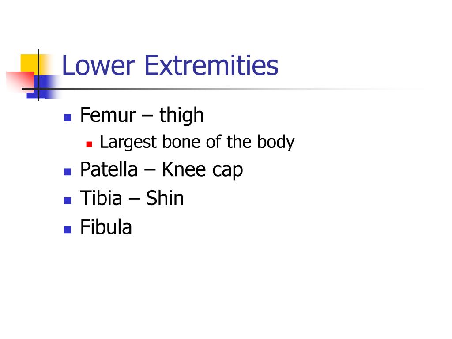Image resolution: width=452 pixels, height=339 pixels.
Task: Click the red gradient square decoration
Action: [x=19, y=81]
